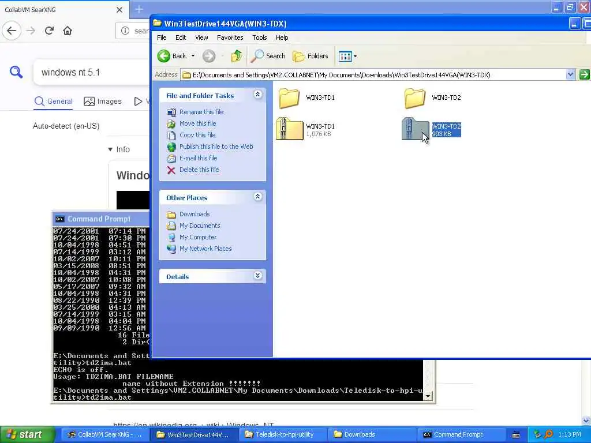
Task: Open the Favorites menu
Action: coord(230,37)
